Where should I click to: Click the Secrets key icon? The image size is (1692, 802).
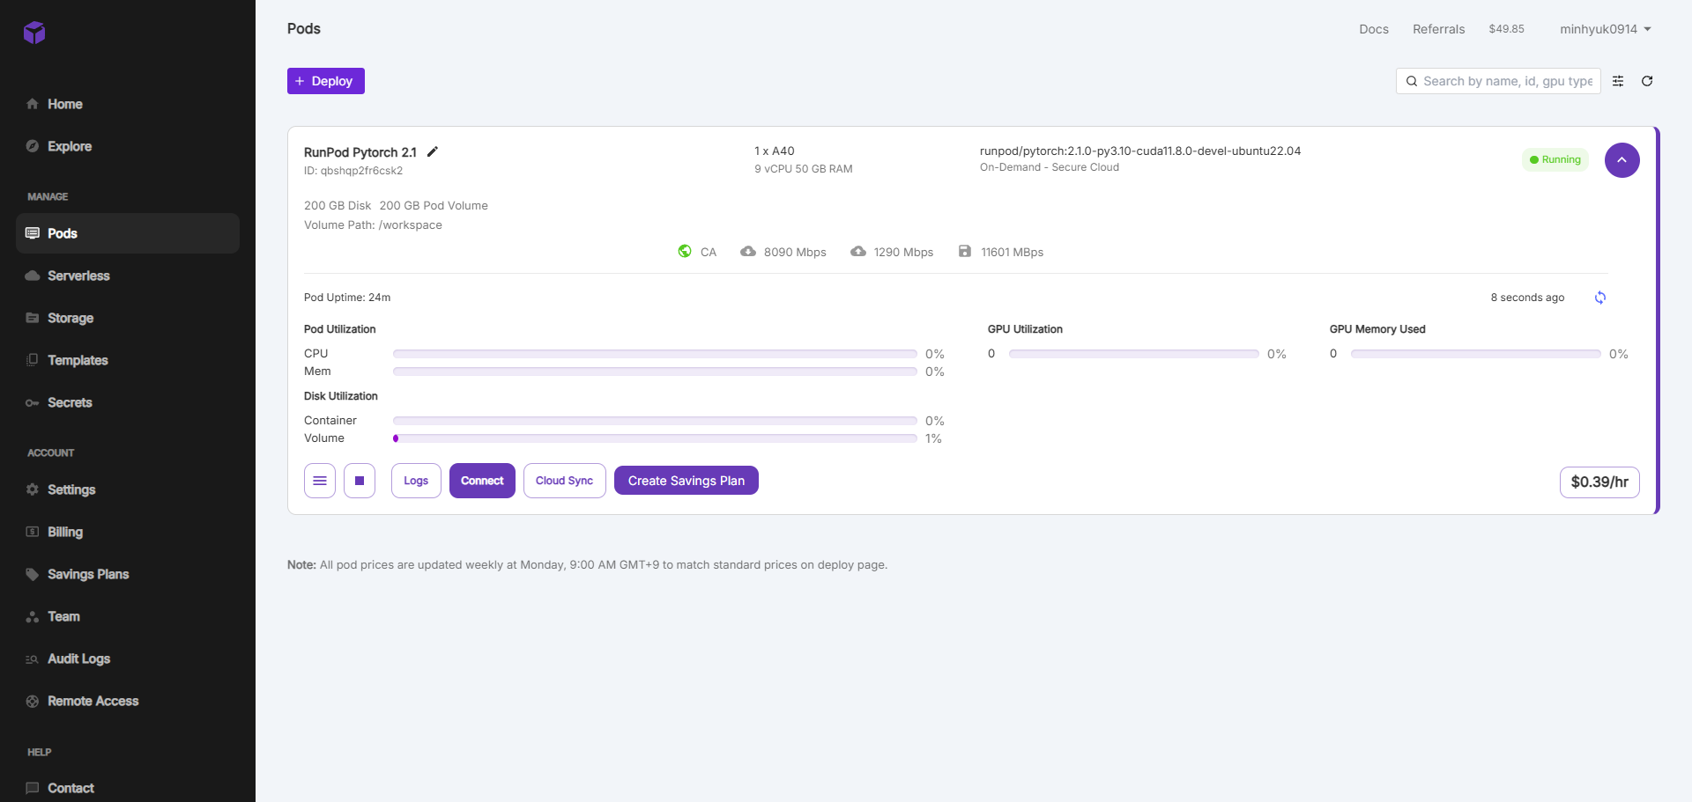tap(33, 402)
